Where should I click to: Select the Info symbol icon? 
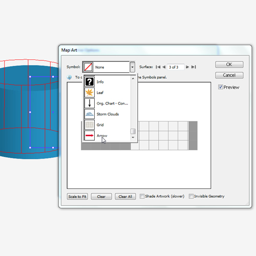click(90, 82)
